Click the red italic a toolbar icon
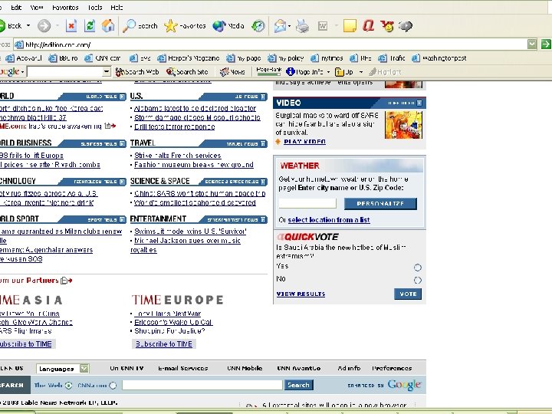The height and width of the screenshot is (414, 552). (368, 26)
